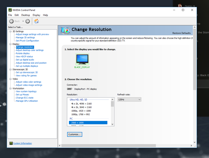Open Adjust image settings with preview

(x=32, y=34)
